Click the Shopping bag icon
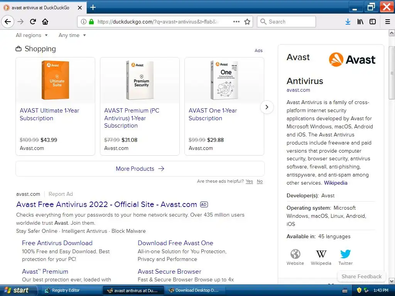The image size is (395, 296). click(x=19, y=49)
